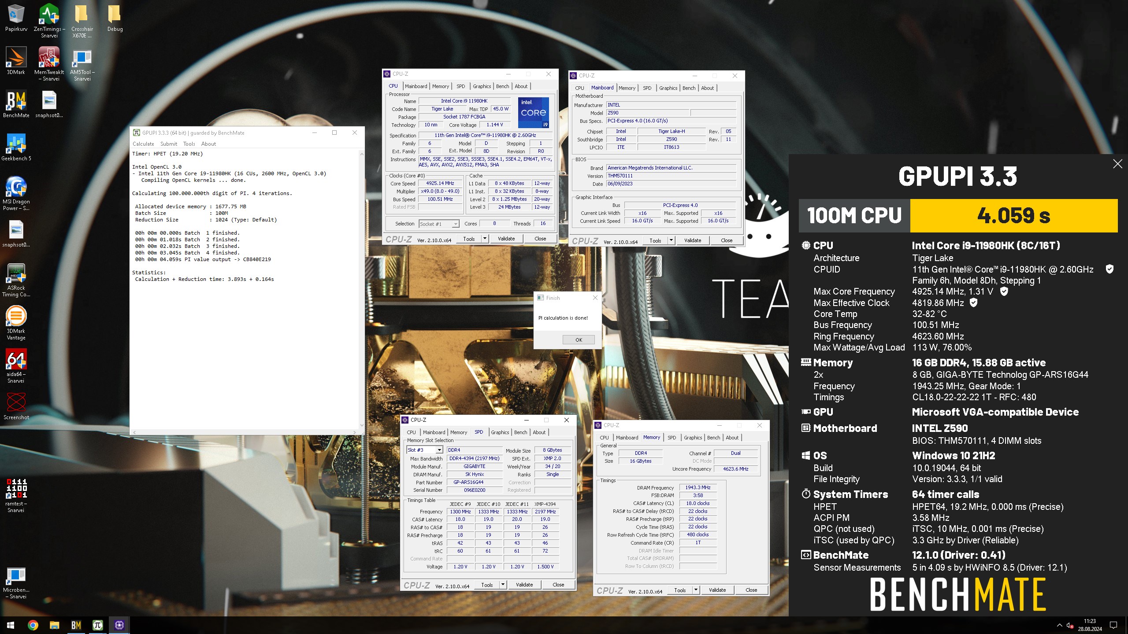1128x634 pixels.
Task: Click 'PI calculation is done!' message text
Action: point(563,318)
